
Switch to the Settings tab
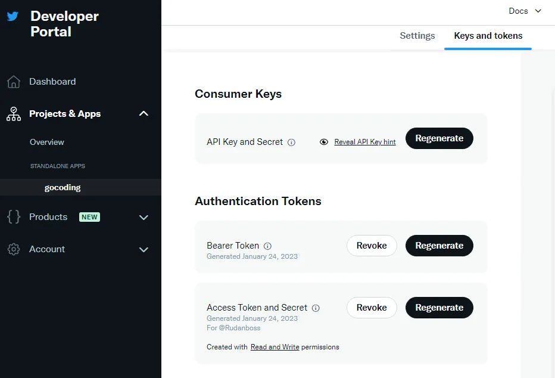417,36
